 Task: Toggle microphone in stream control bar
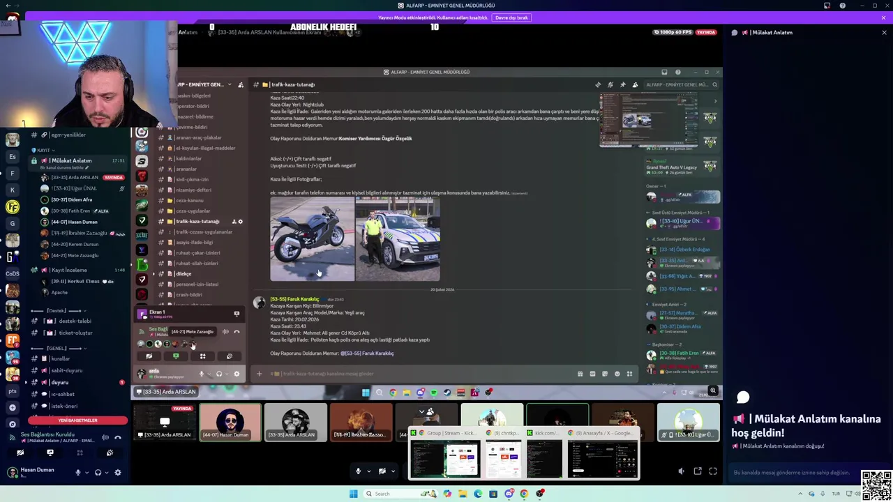[x=359, y=471]
